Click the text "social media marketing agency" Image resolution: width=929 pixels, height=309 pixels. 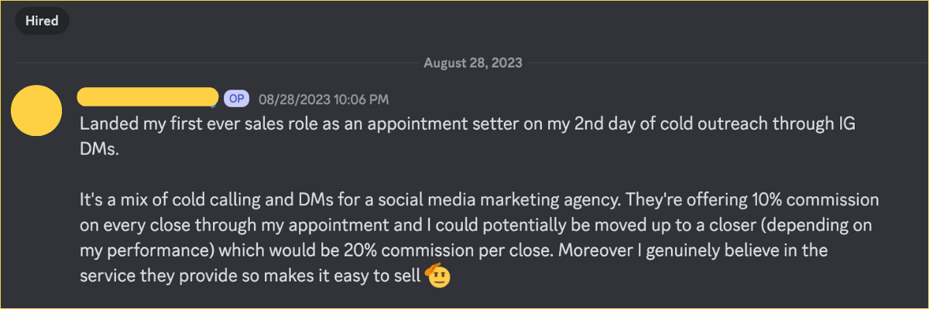[x=464, y=200]
